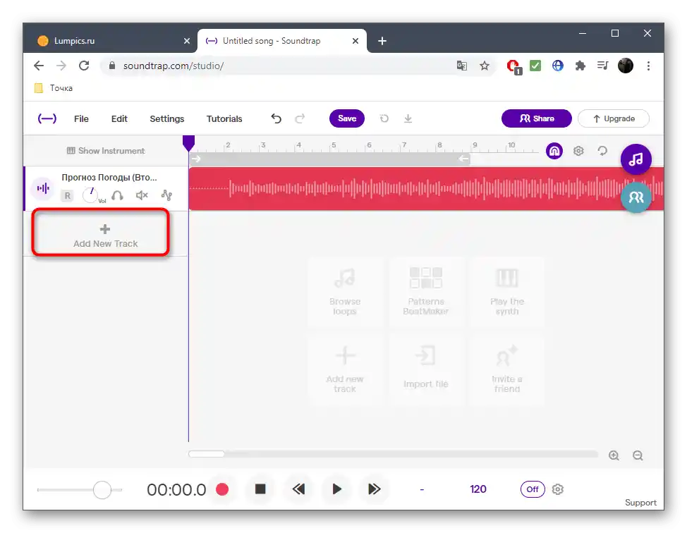Open the loops library music note button
Image resolution: width=687 pixels, height=533 pixels.
(x=636, y=159)
